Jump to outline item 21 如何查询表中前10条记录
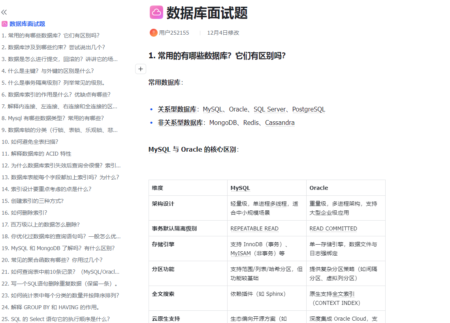450x323 pixels. coord(60,272)
